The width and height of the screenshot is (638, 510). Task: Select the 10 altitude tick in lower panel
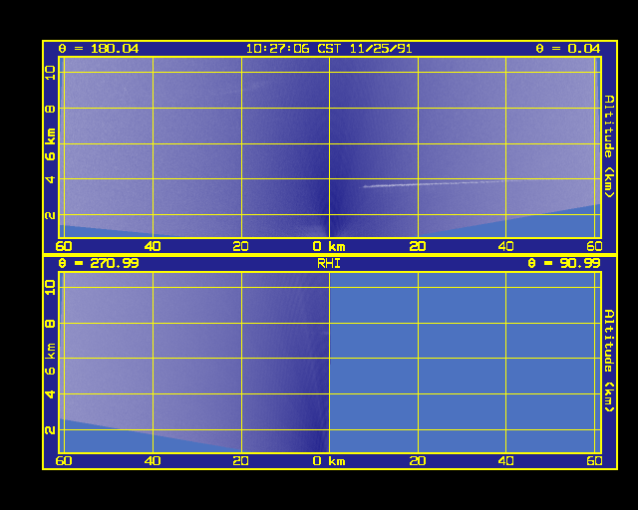click(51, 287)
